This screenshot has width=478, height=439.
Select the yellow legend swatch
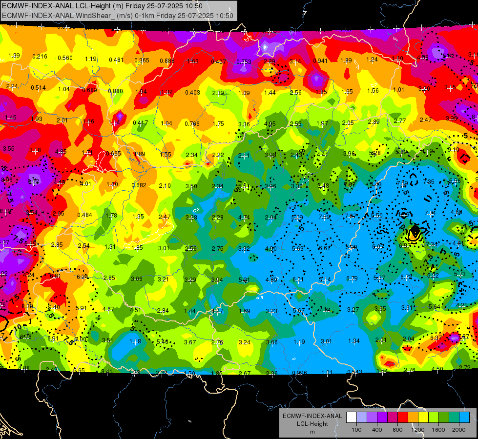pyautogui.click(x=423, y=418)
